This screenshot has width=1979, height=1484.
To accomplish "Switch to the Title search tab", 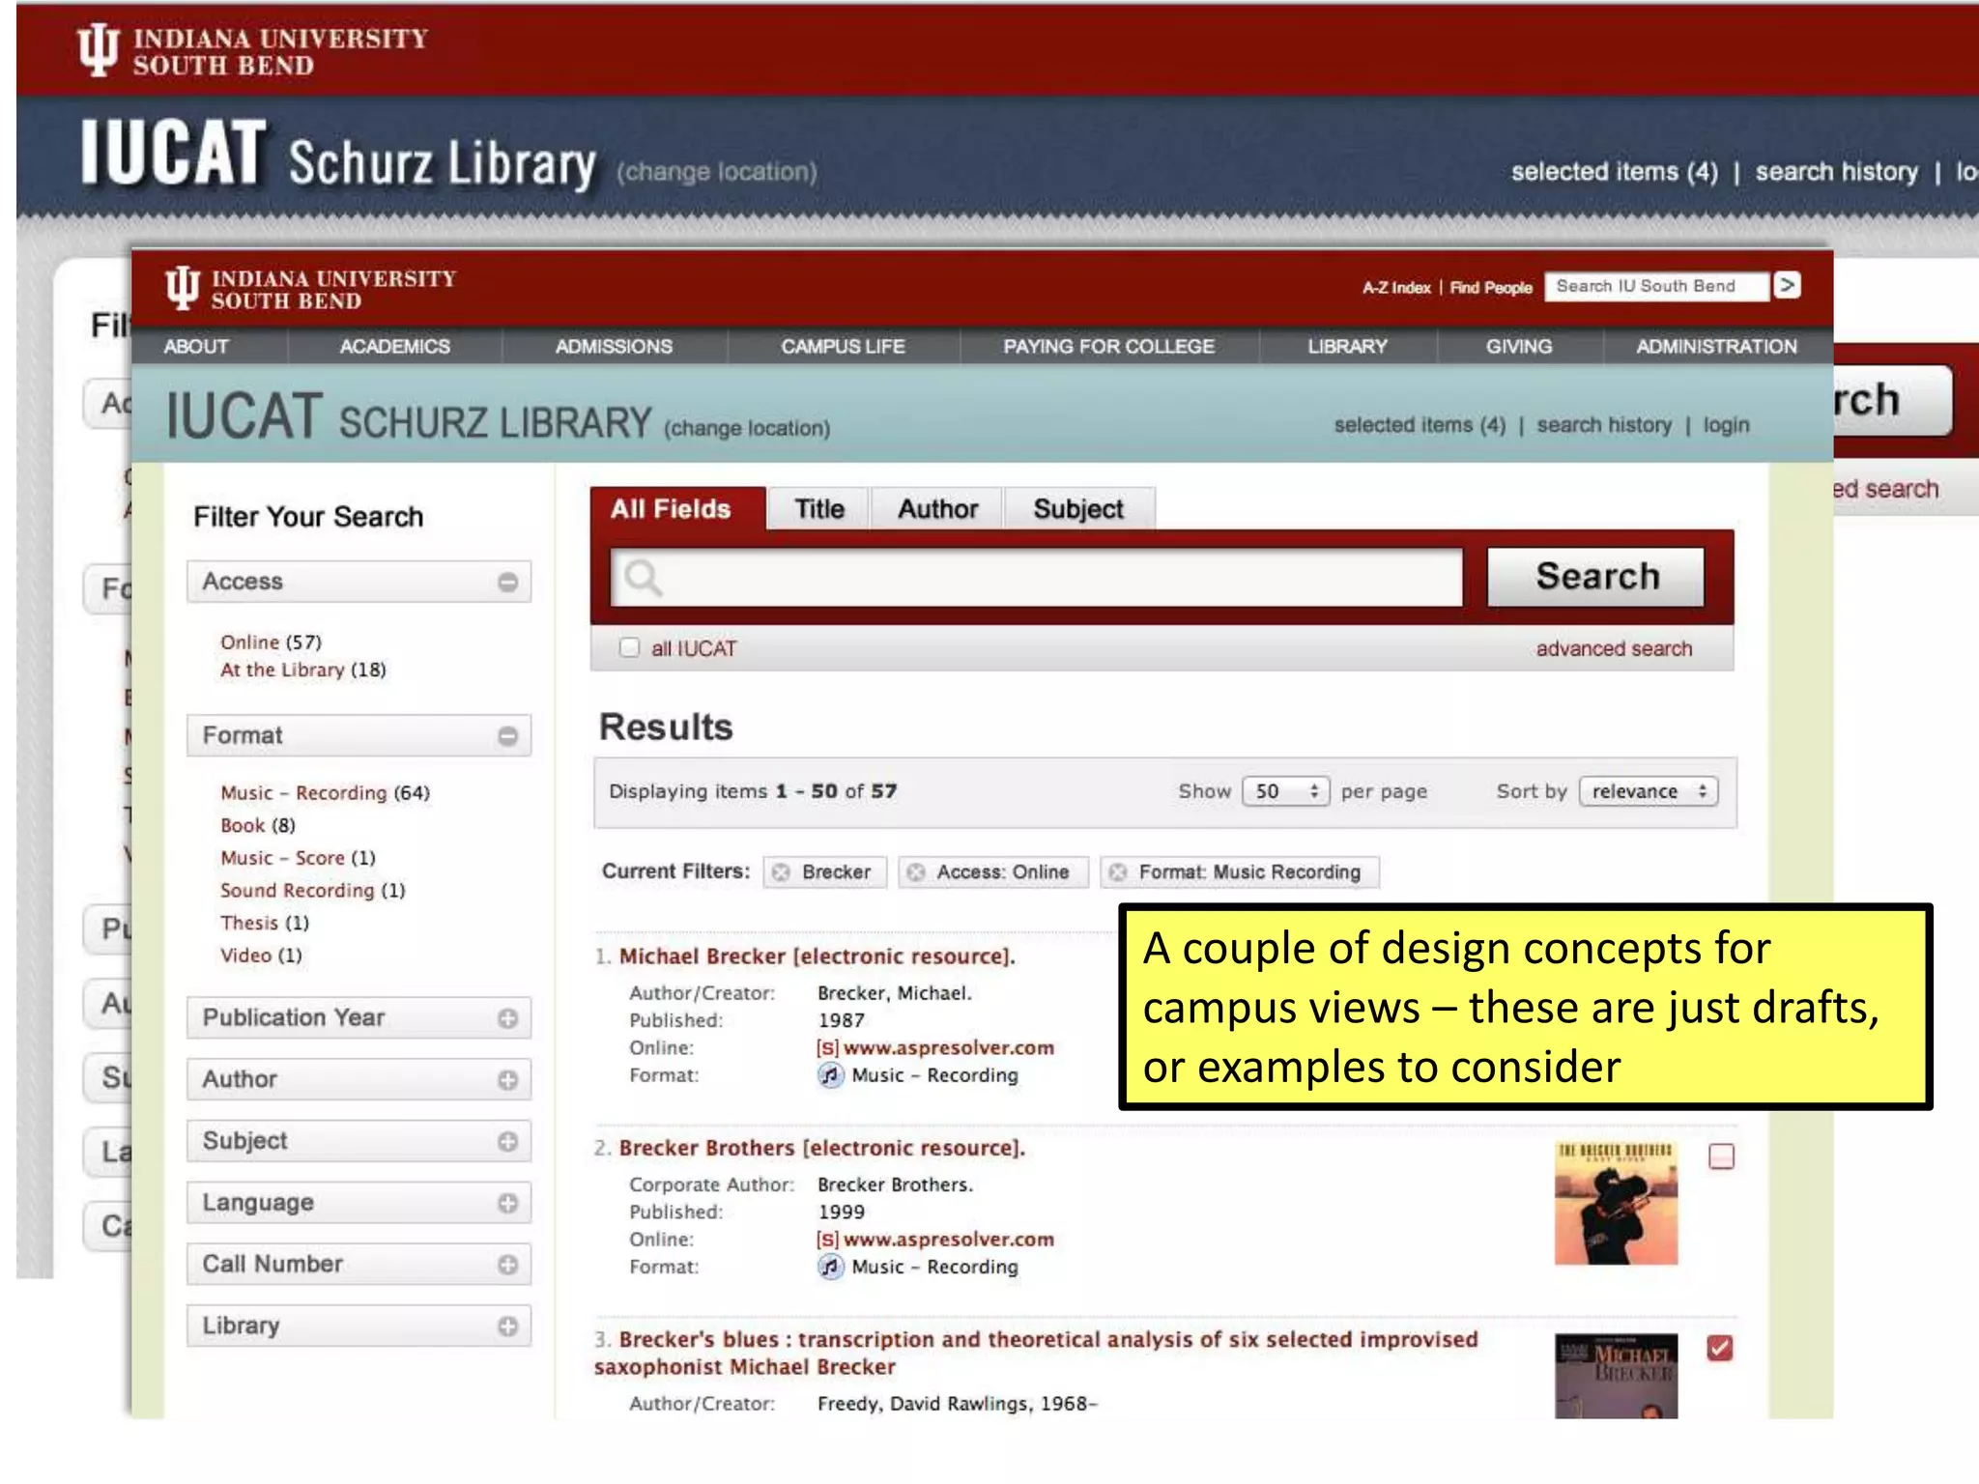I will 819,509.
